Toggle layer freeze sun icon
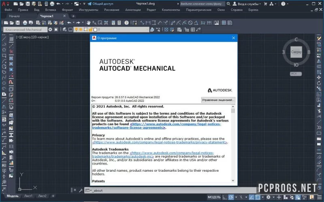Viewport: 324px width, 202px height. (81, 29)
